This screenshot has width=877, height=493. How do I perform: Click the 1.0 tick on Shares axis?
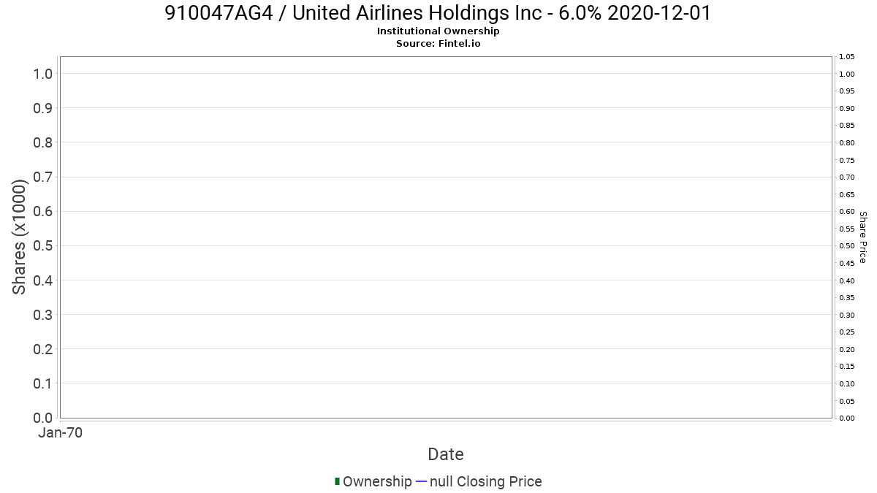click(x=42, y=74)
